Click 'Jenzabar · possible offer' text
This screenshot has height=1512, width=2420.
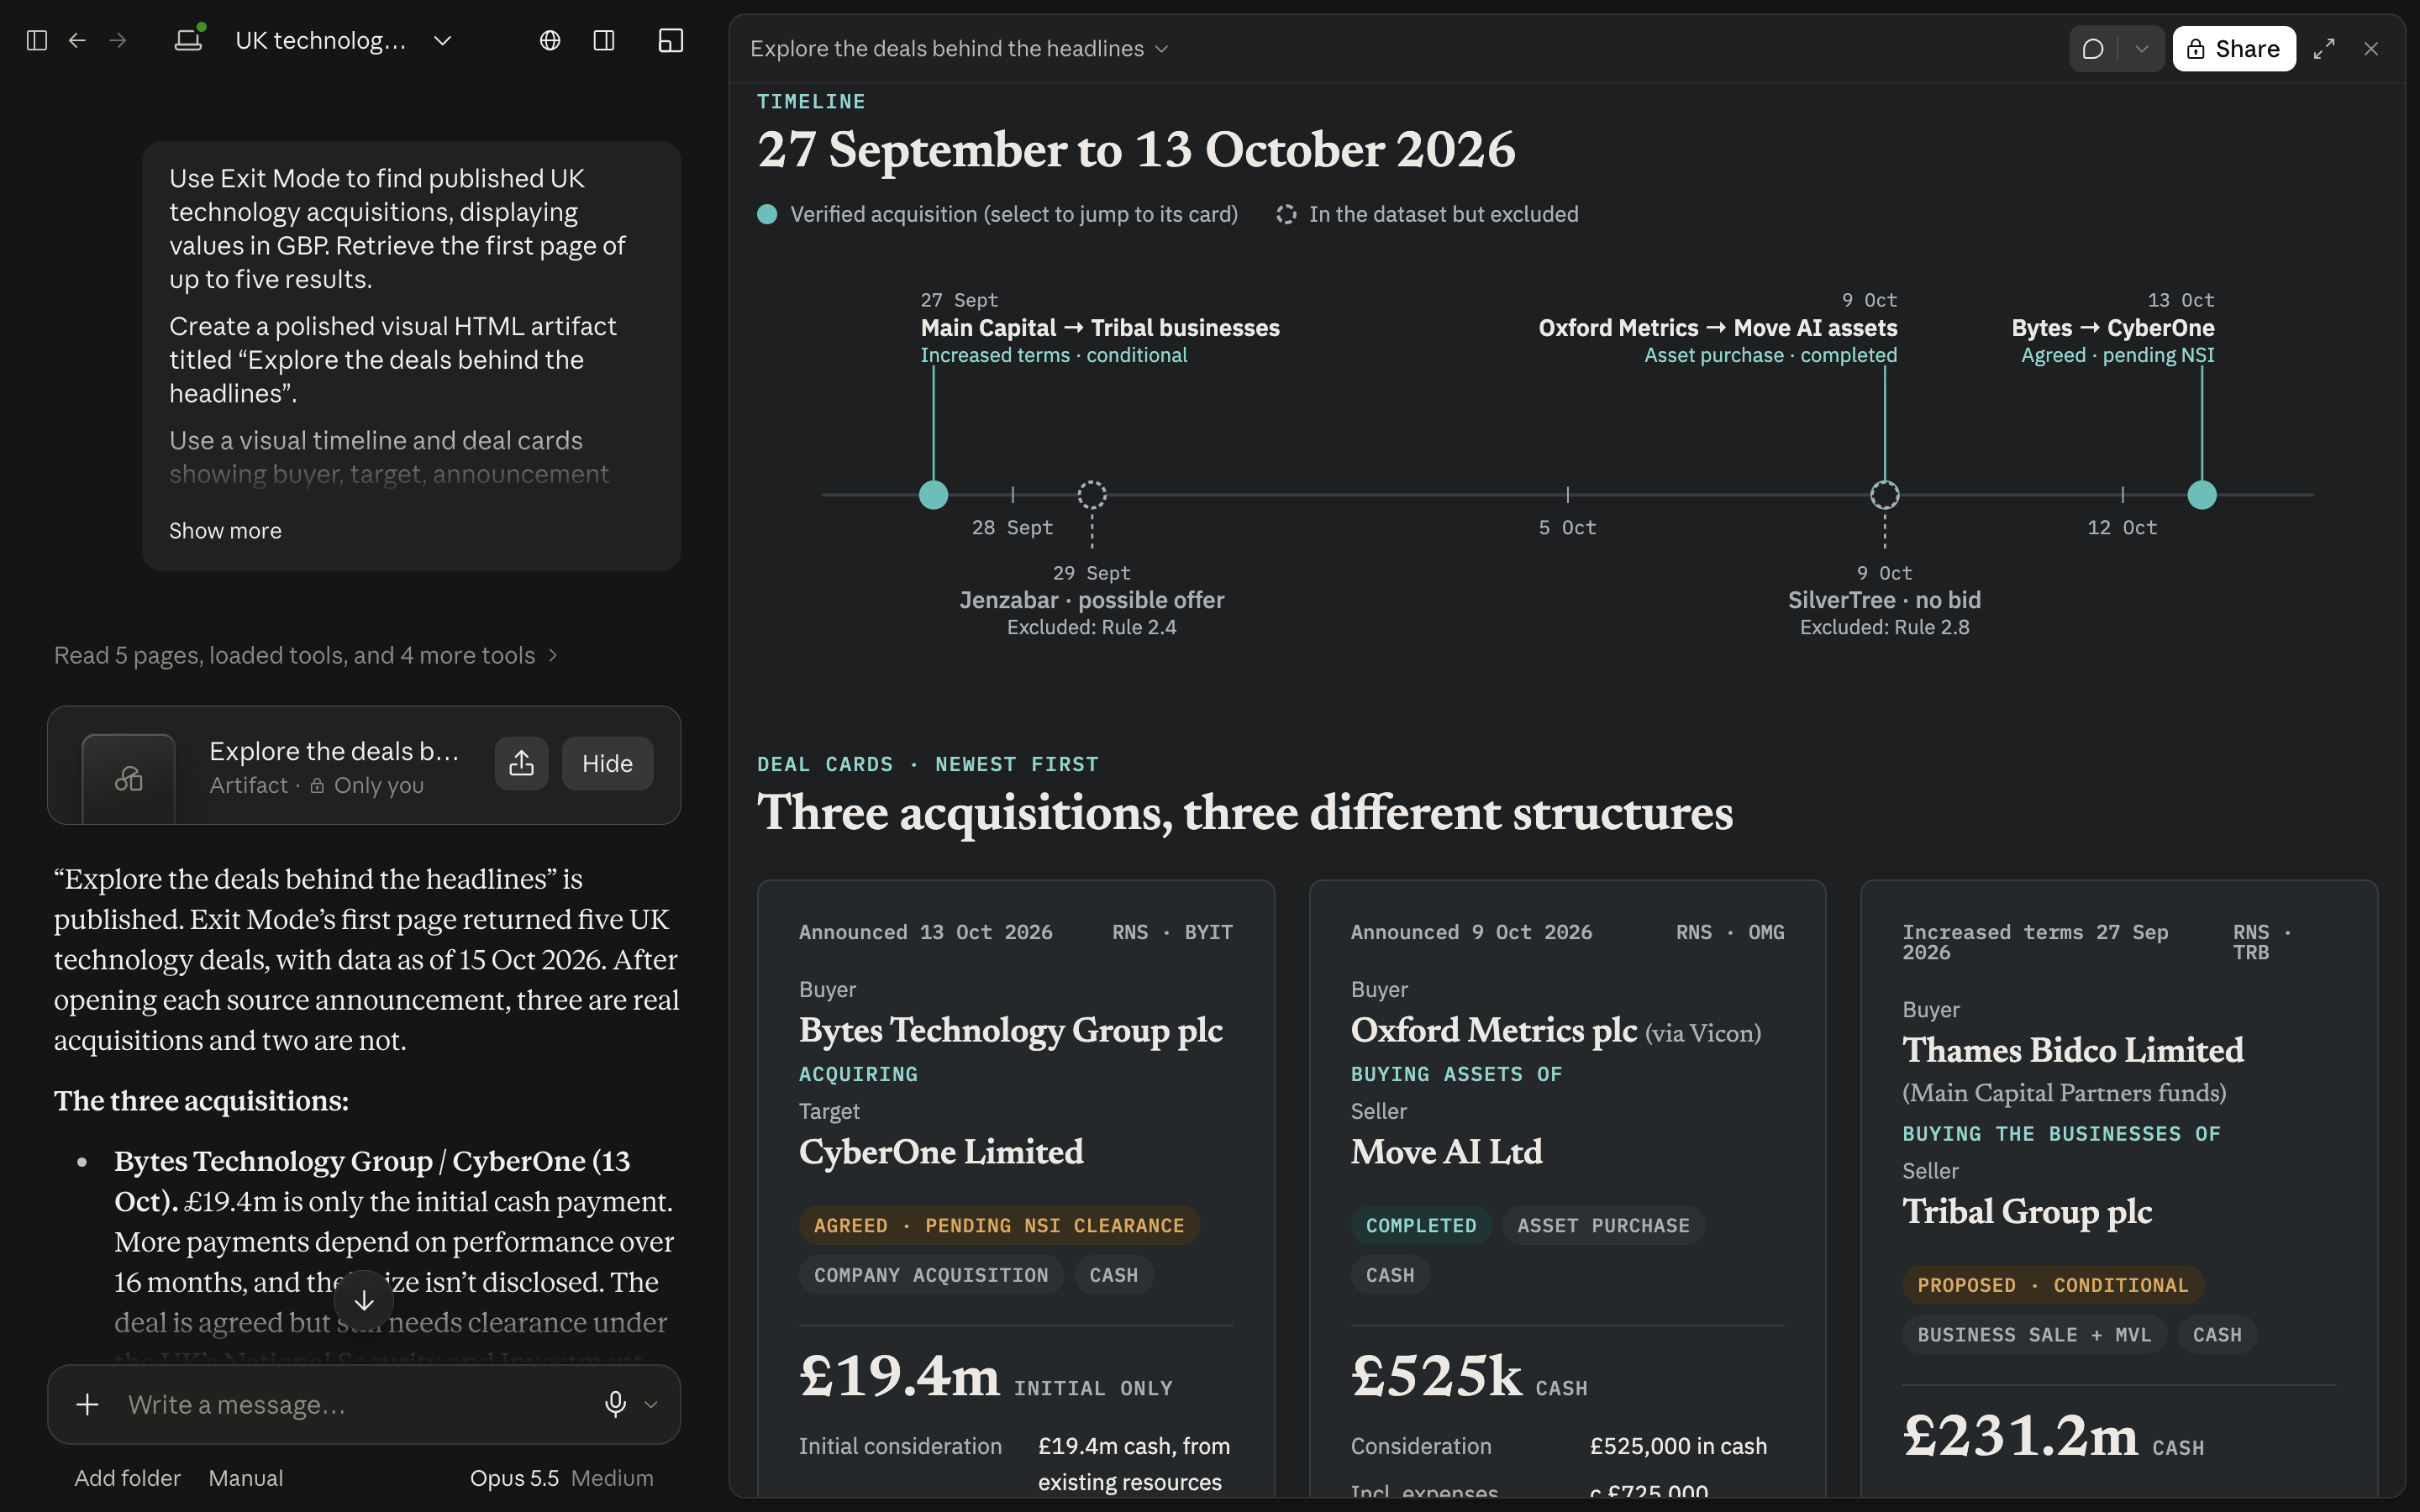[x=1092, y=600]
